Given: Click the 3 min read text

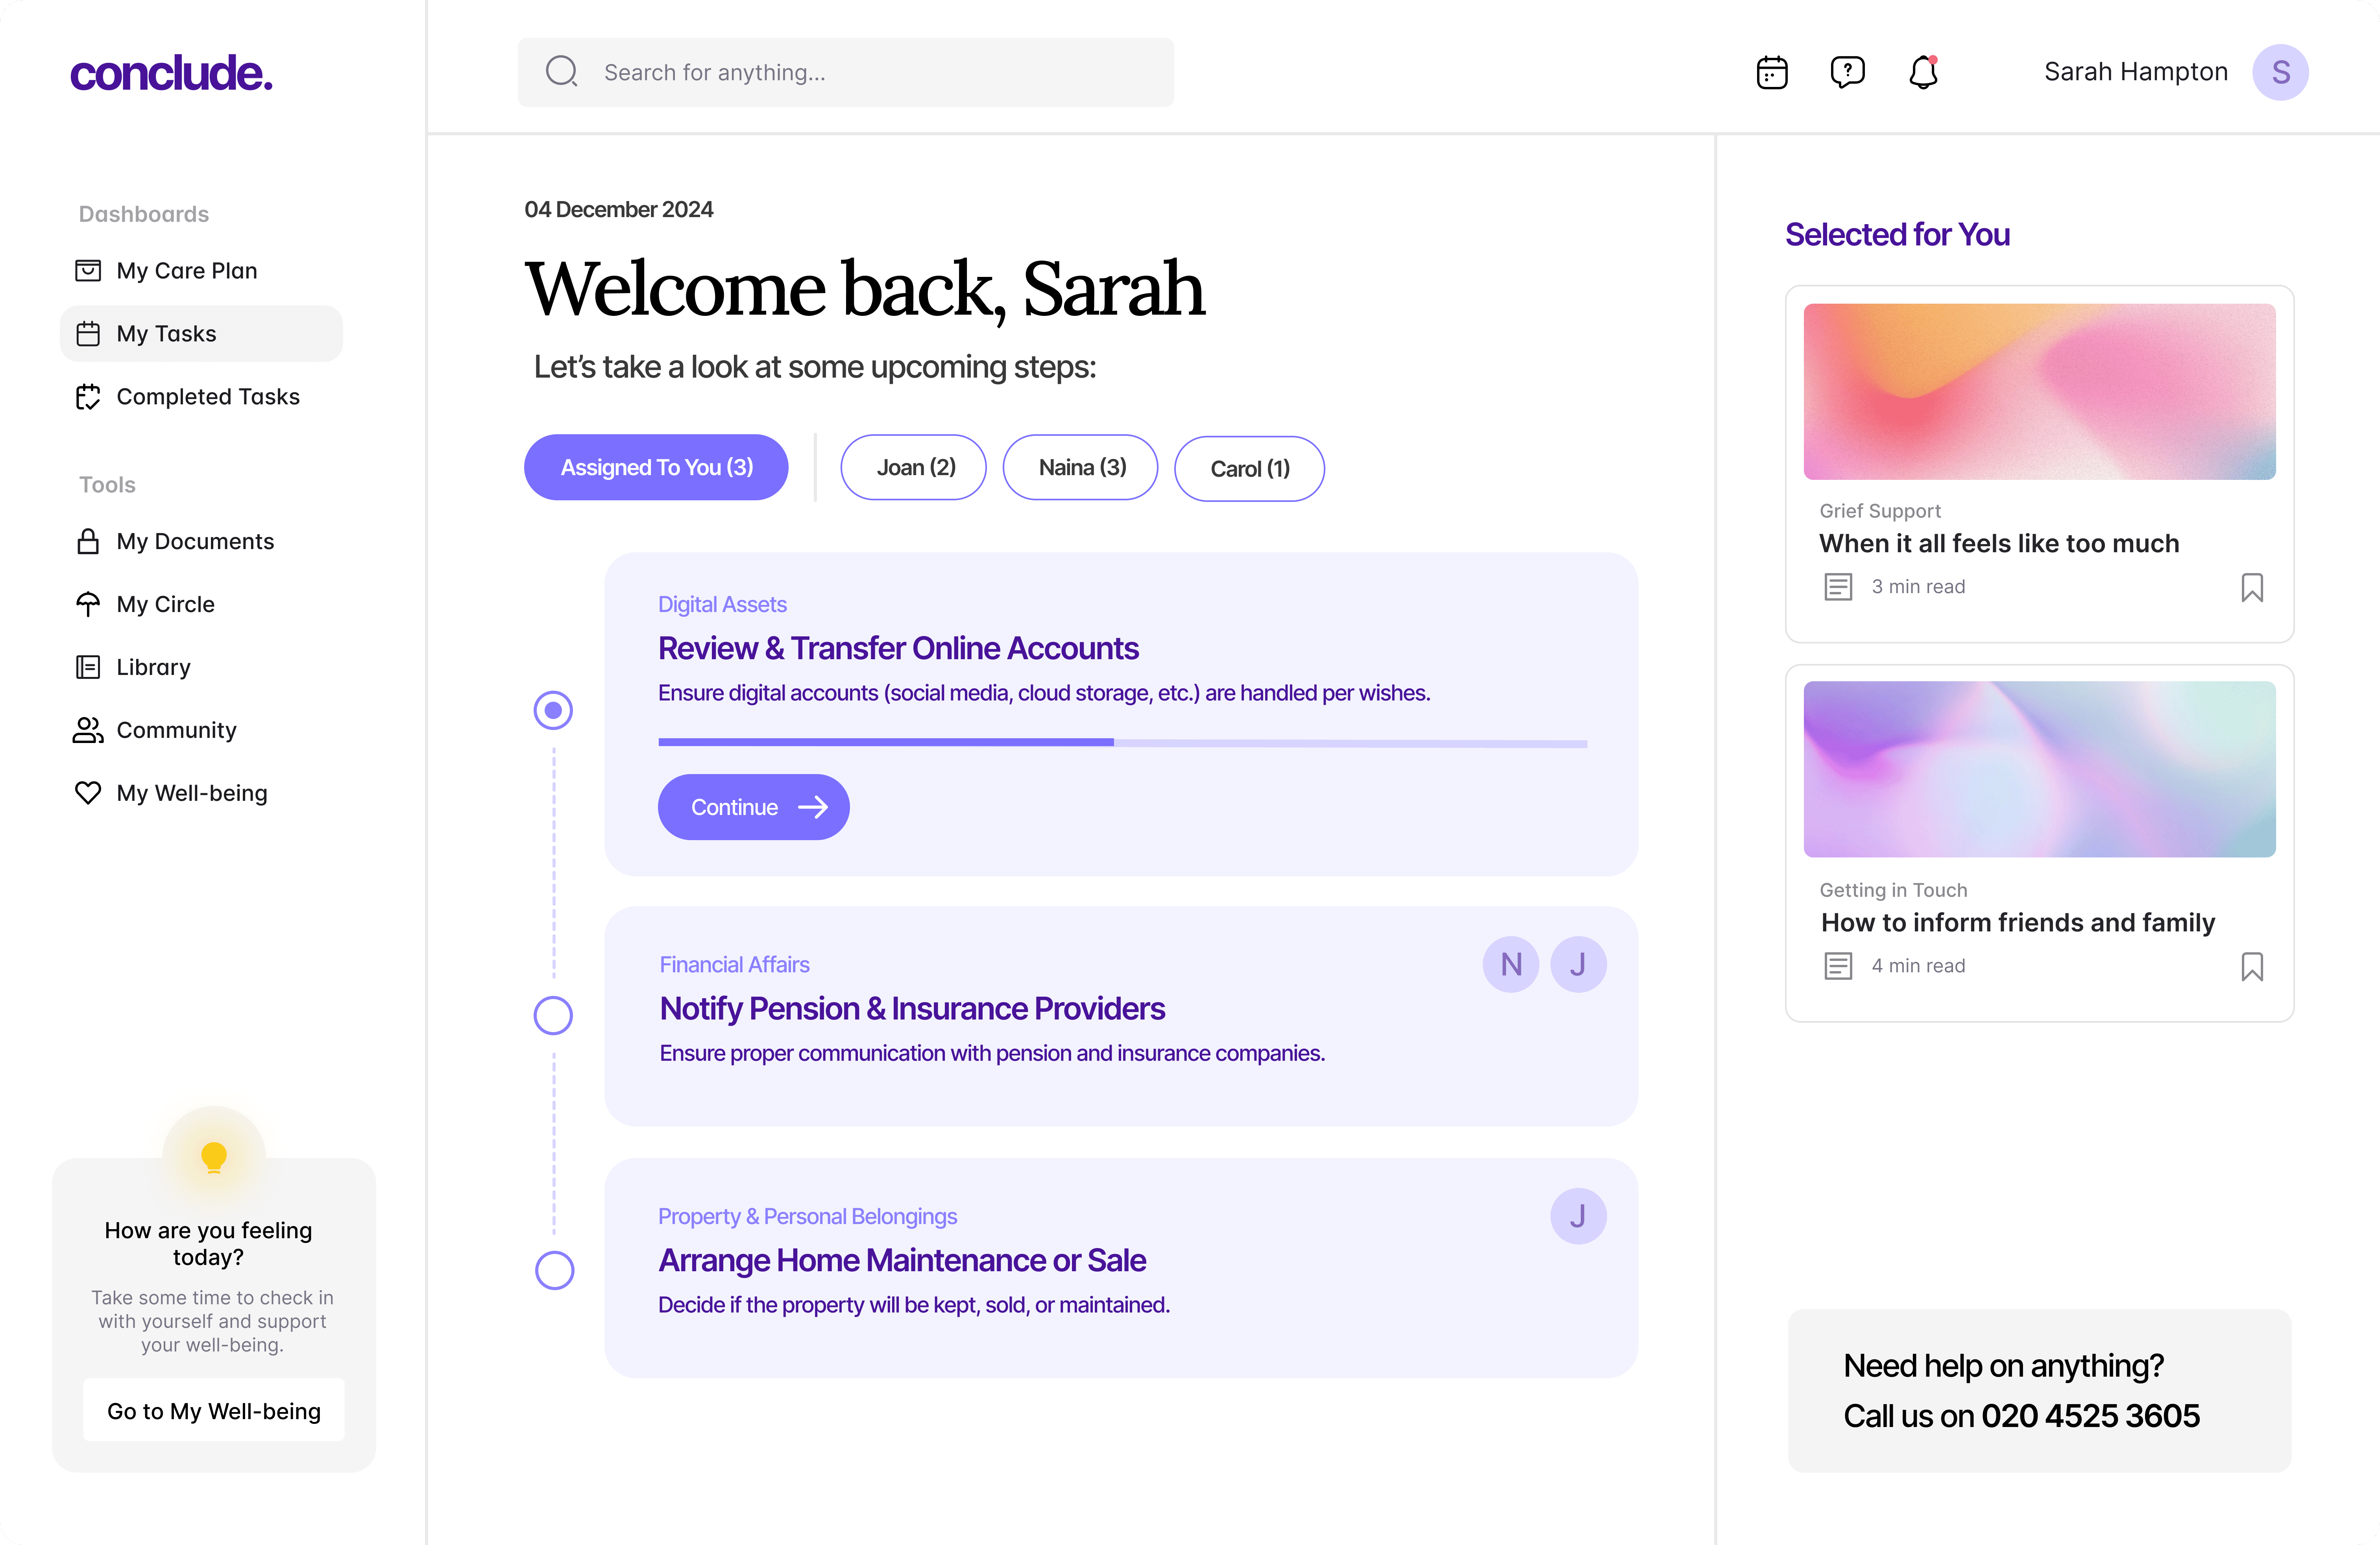Looking at the screenshot, I should click(1918, 586).
